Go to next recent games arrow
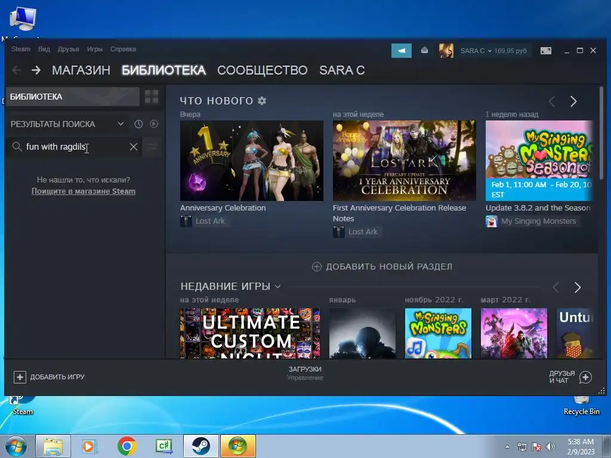Image resolution: width=611 pixels, height=458 pixels. coord(578,287)
